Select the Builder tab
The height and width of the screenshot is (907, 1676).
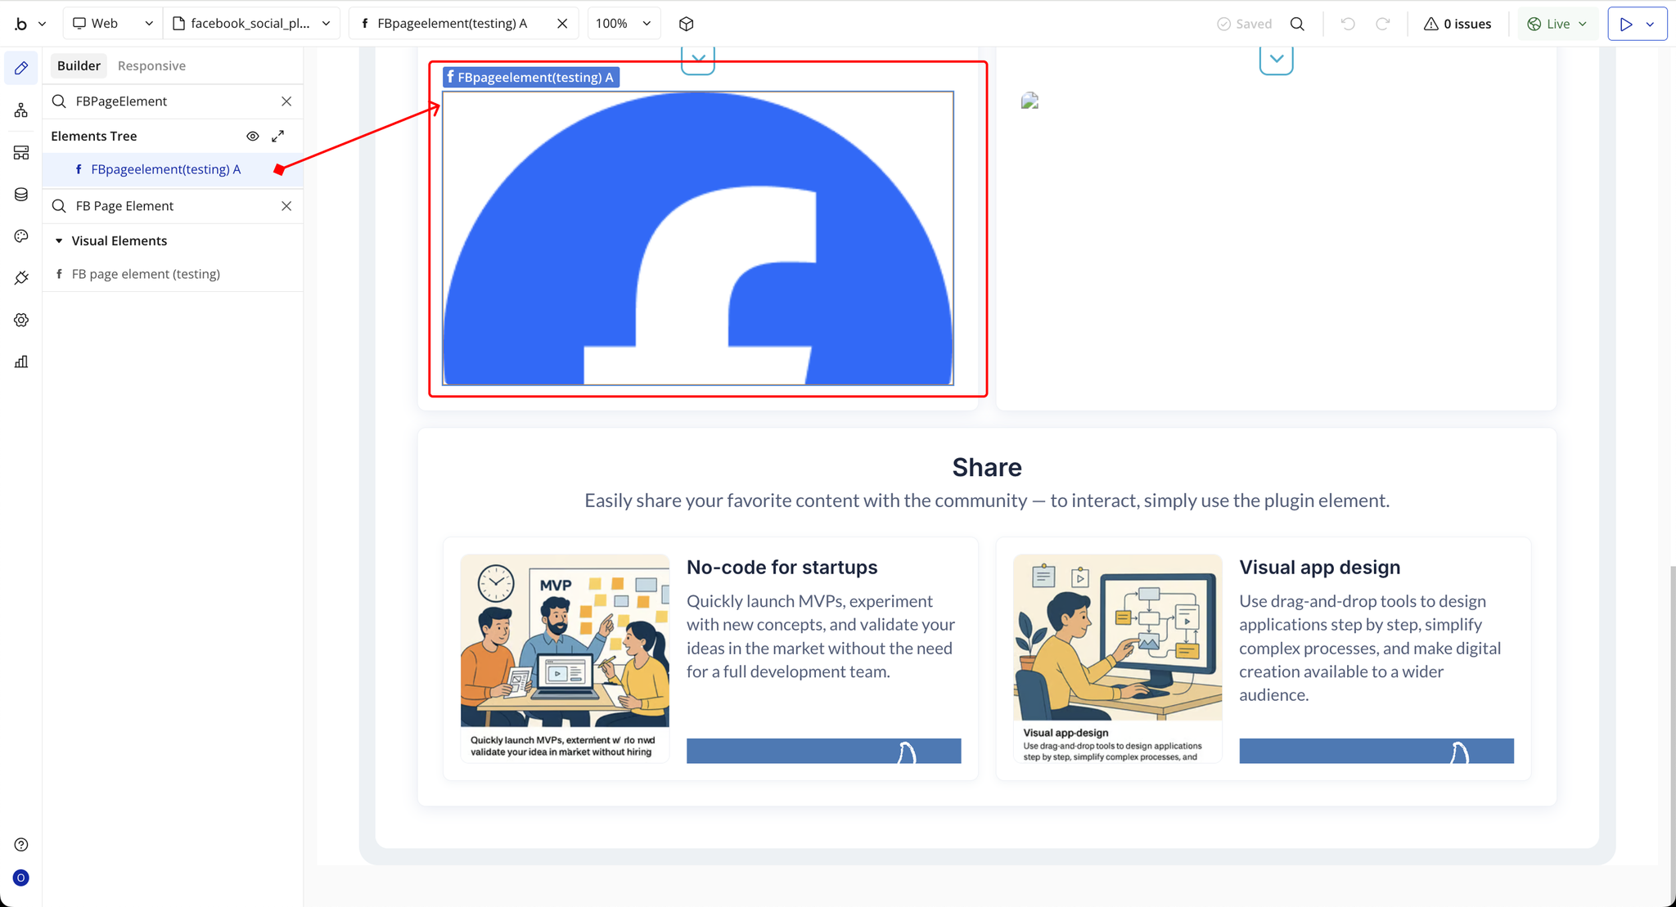point(79,65)
